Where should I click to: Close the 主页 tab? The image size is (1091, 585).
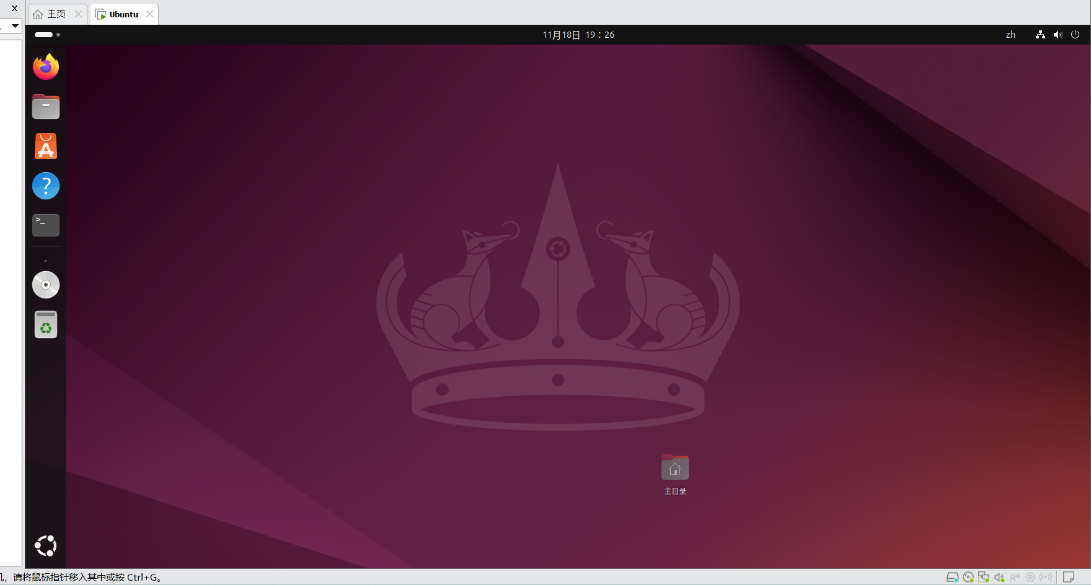click(78, 14)
